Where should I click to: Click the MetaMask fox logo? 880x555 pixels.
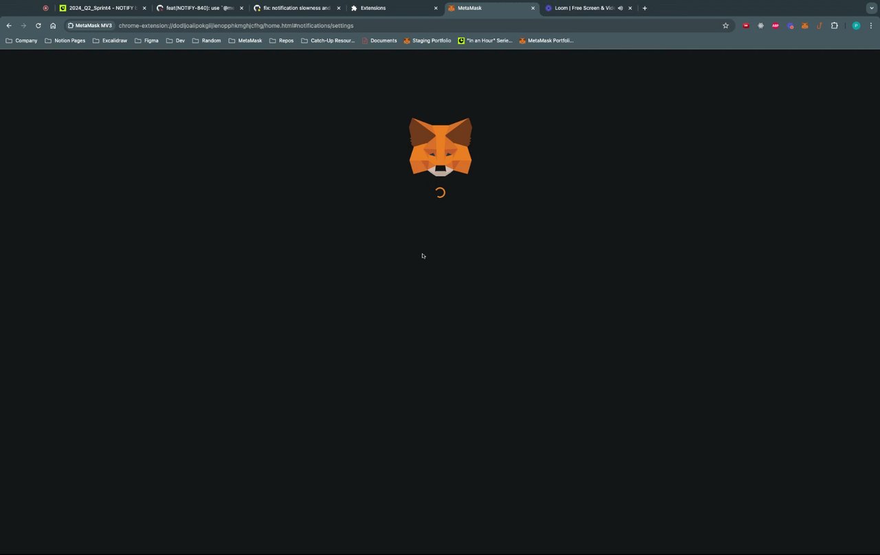440,147
